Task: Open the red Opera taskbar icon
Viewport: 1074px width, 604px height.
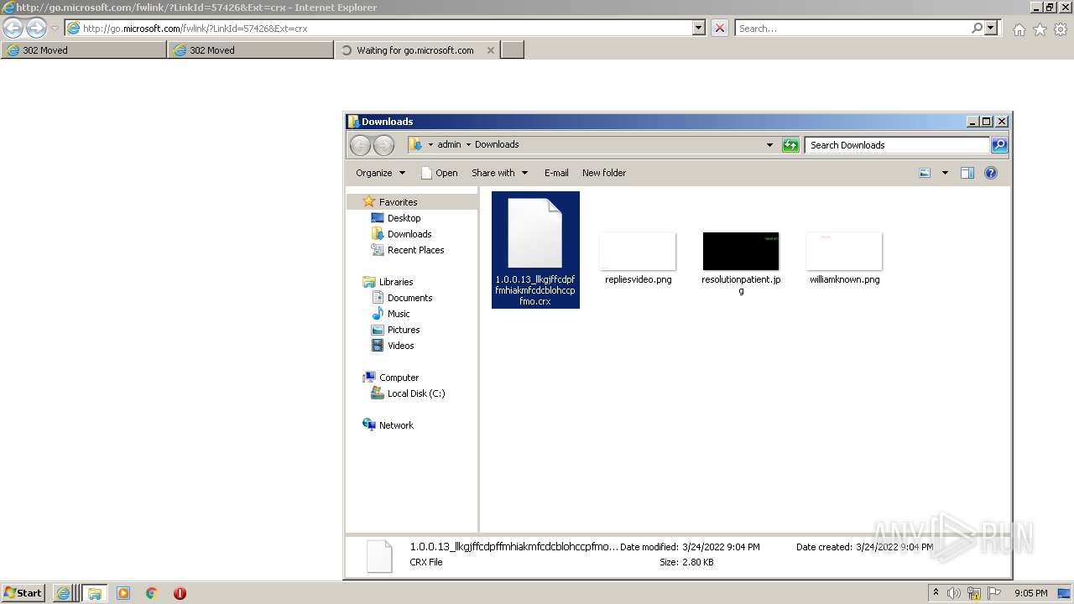Action: click(180, 593)
